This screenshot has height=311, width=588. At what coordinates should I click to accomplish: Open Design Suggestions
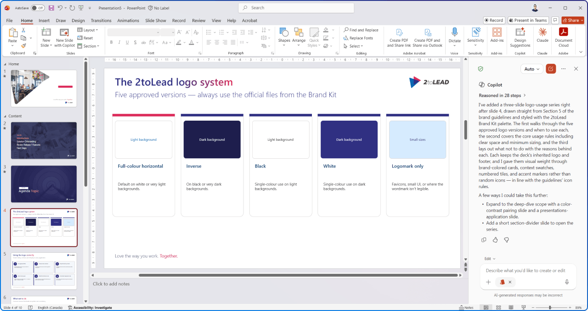(520, 37)
